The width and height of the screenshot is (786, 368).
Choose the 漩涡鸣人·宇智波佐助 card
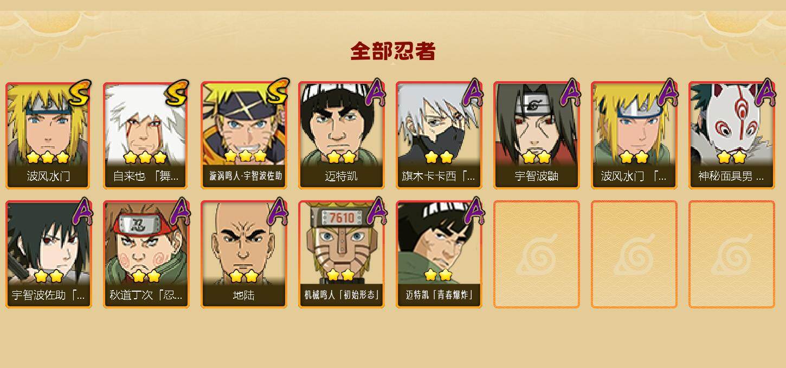[x=244, y=135]
